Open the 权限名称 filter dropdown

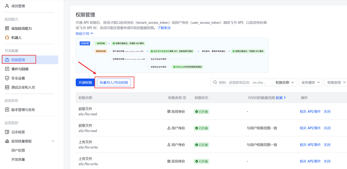(285, 82)
